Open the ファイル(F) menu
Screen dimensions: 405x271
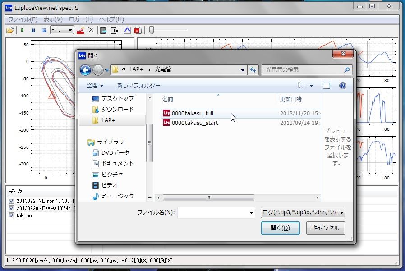coord(23,19)
